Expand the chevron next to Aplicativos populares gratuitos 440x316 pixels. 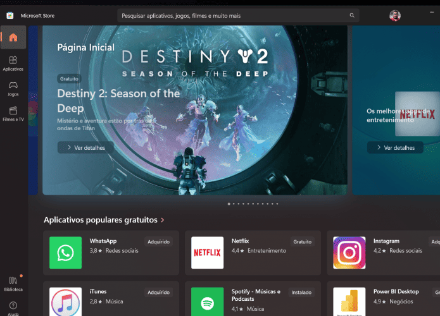tap(163, 220)
